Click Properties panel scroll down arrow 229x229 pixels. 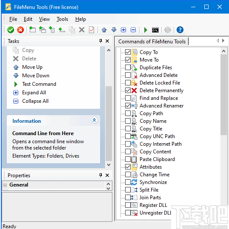point(108,188)
